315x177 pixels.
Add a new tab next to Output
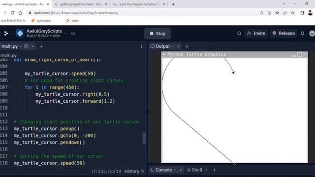pyautogui.click(x=187, y=46)
